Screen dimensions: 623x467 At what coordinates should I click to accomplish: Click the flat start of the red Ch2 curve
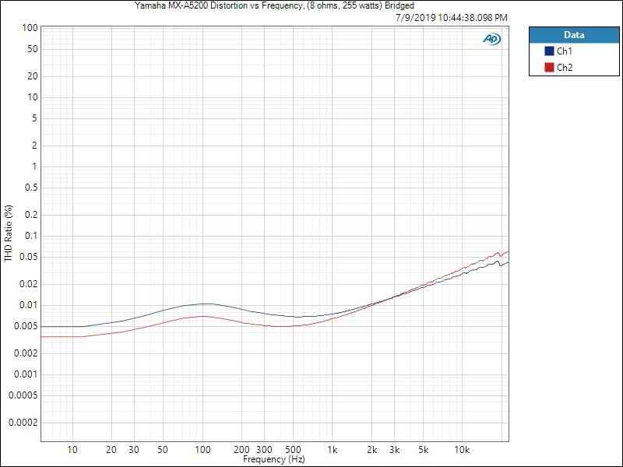pyautogui.click(x=62, y=336)
